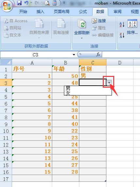Image resolution: width=140 pixels, height=187 pixels.
Task: Click the select all corner box
Action: click(x=6, y=62)
